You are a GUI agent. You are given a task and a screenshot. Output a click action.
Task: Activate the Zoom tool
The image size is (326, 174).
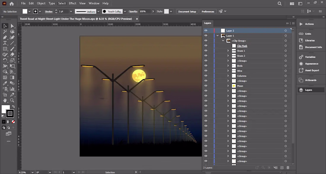pos(12,100)
